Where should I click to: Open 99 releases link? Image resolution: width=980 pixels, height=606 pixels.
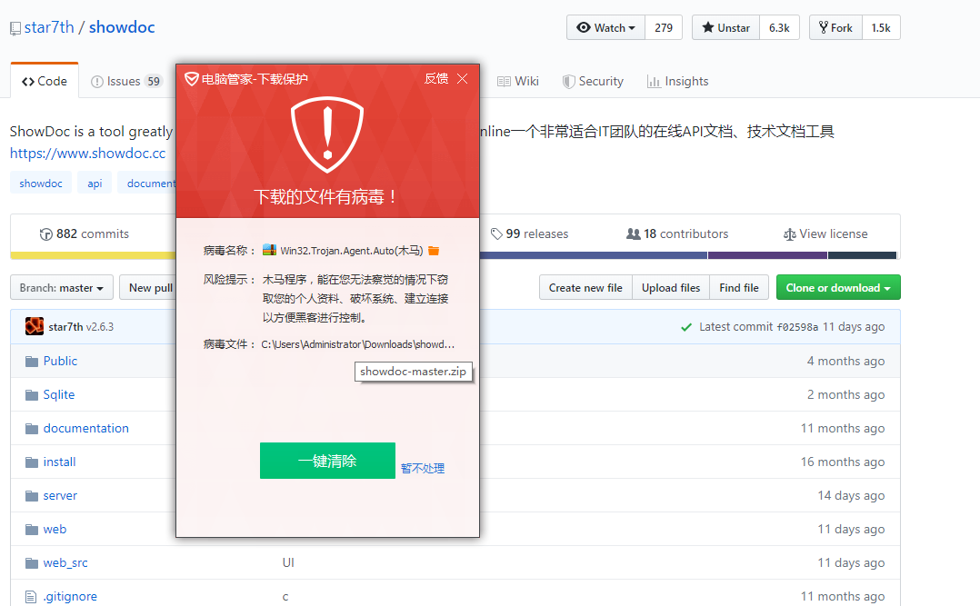[x=530, y=233]
